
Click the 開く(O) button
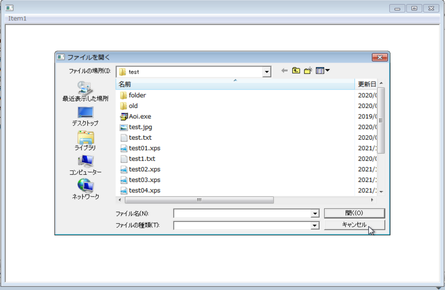coord(355,213)
